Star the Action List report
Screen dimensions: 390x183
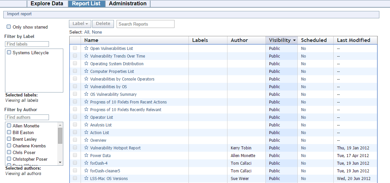pos(86,132)
